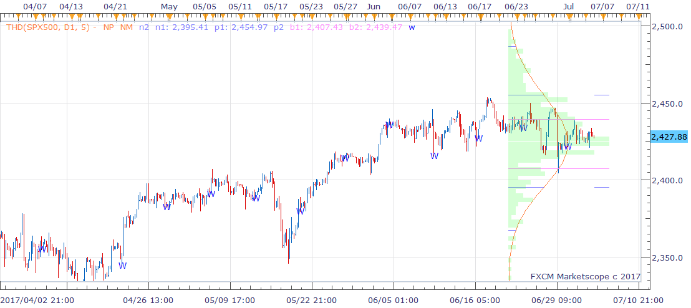Click the b1: 2,407.43 legend value
Screen dimensions: 691x308
317,27
